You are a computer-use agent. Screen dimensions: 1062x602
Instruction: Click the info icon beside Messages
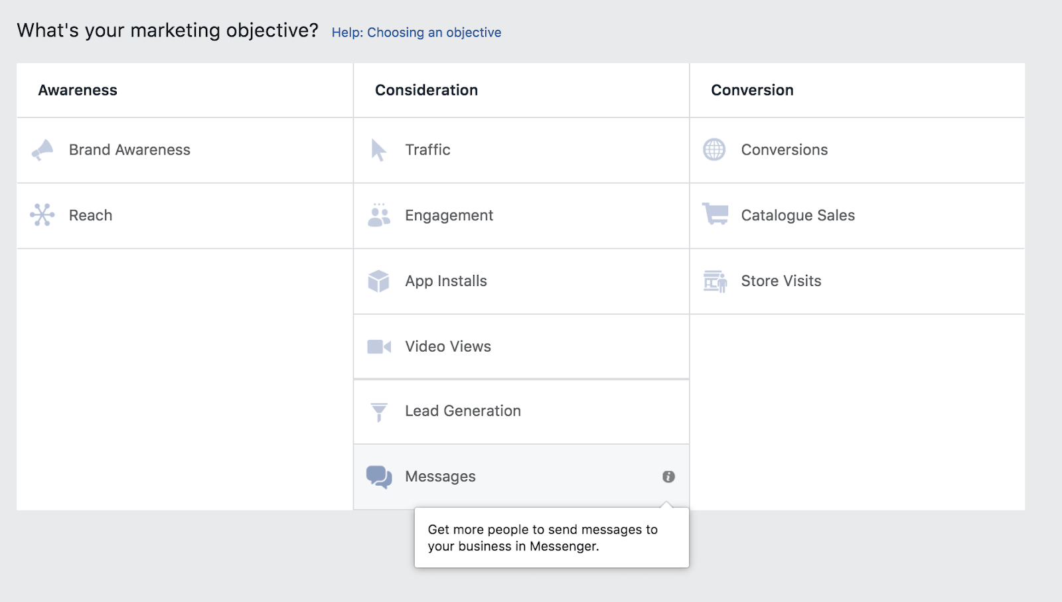tap(668, 477)
